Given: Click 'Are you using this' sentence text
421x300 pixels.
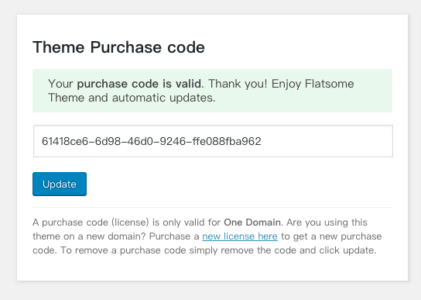Looking at the screenshot, I should [x=327, y=222].
